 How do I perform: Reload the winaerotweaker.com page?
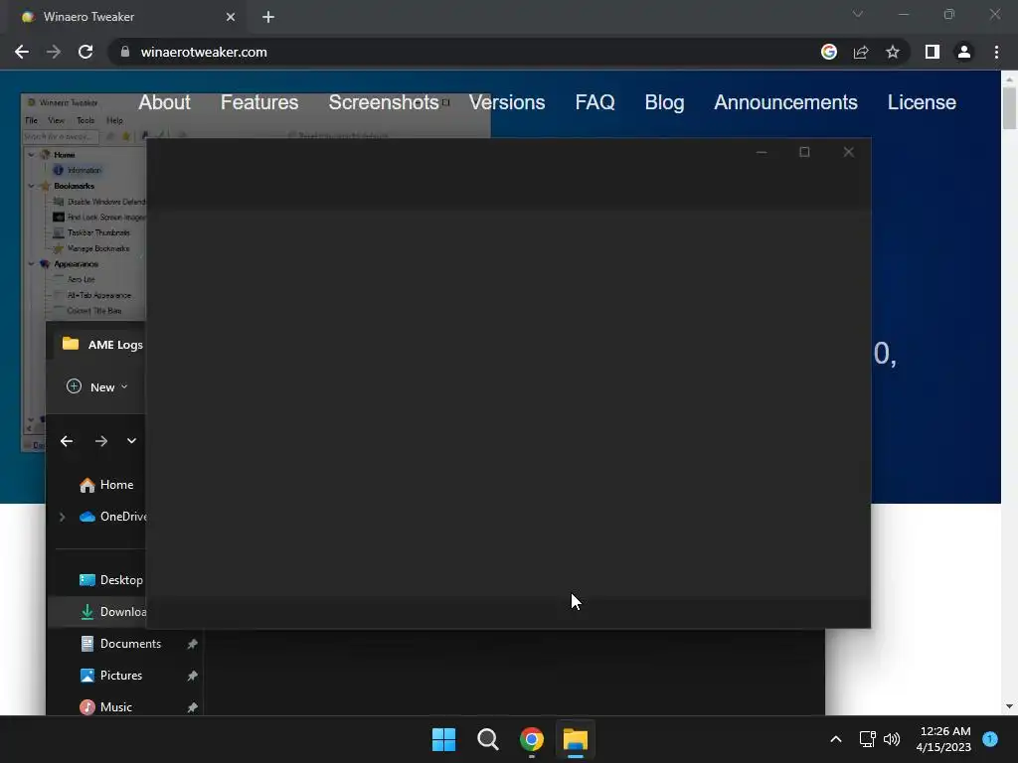pos(85,52)
